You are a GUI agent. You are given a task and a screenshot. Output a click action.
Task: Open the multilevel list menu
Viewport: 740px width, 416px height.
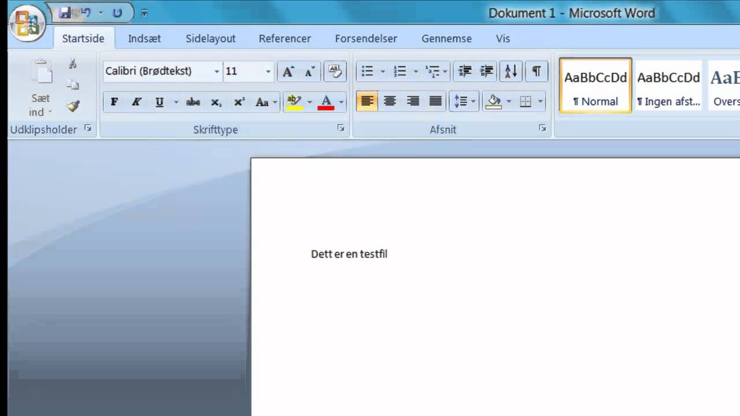(436, 71)
